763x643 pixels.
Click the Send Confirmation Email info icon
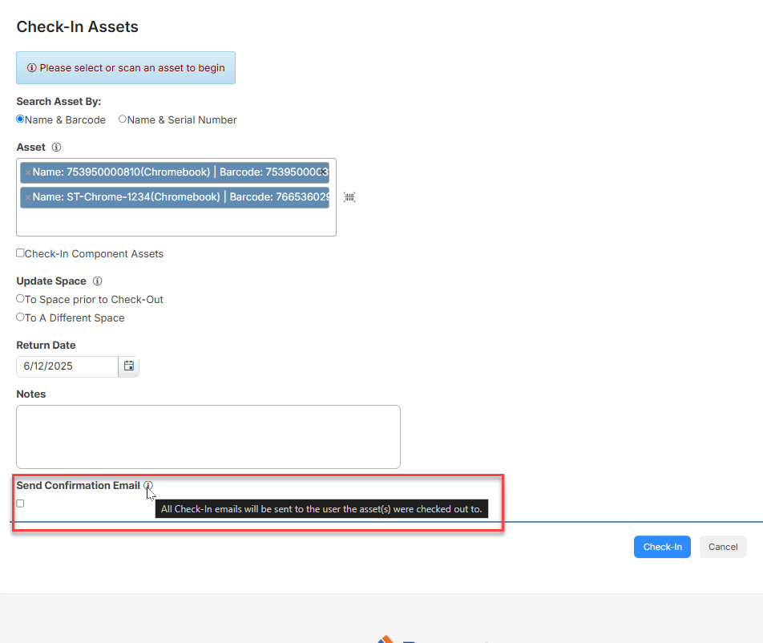coord(147,485)
